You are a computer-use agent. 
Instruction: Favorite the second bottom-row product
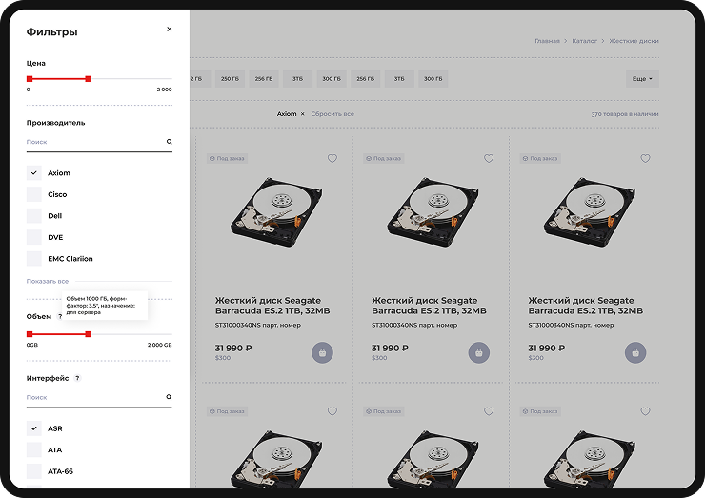pyautogui.click(x=489, y=411)
